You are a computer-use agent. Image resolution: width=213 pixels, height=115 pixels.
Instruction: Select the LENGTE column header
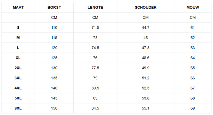tap(95, 7)
